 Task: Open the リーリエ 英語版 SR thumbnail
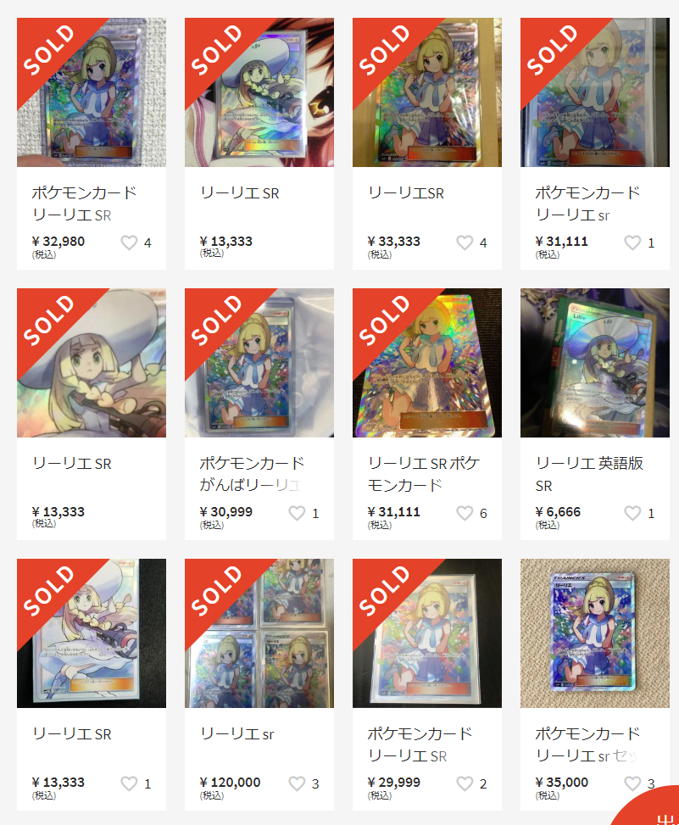(595, 363)
